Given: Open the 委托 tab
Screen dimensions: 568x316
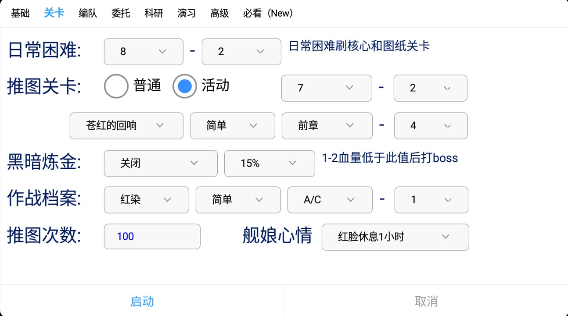Looking at the screenshot, I should [x=121, y=13].
